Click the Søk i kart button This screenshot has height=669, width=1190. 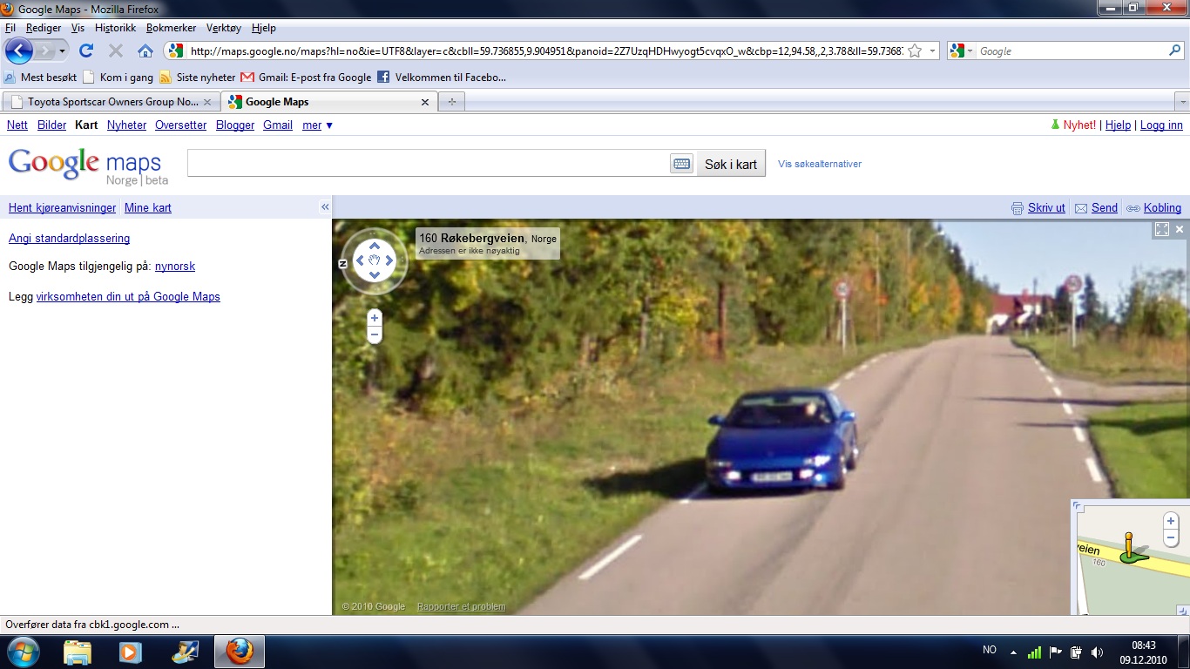click(730, 164)
